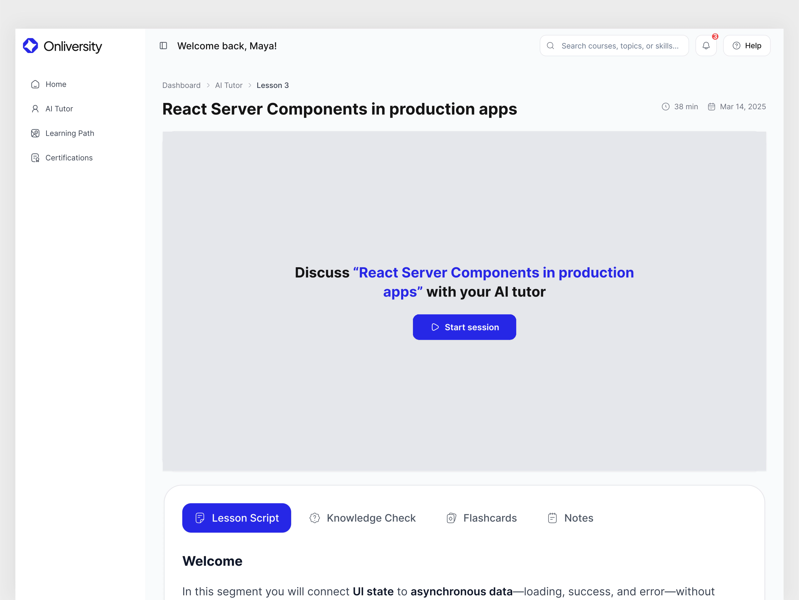Click the play icon inside Start session
The width and height of the screenshot is (799, 600).
click(x=435, y=327)
